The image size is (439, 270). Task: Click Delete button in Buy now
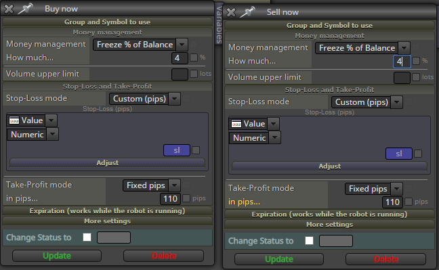(164, 256)
